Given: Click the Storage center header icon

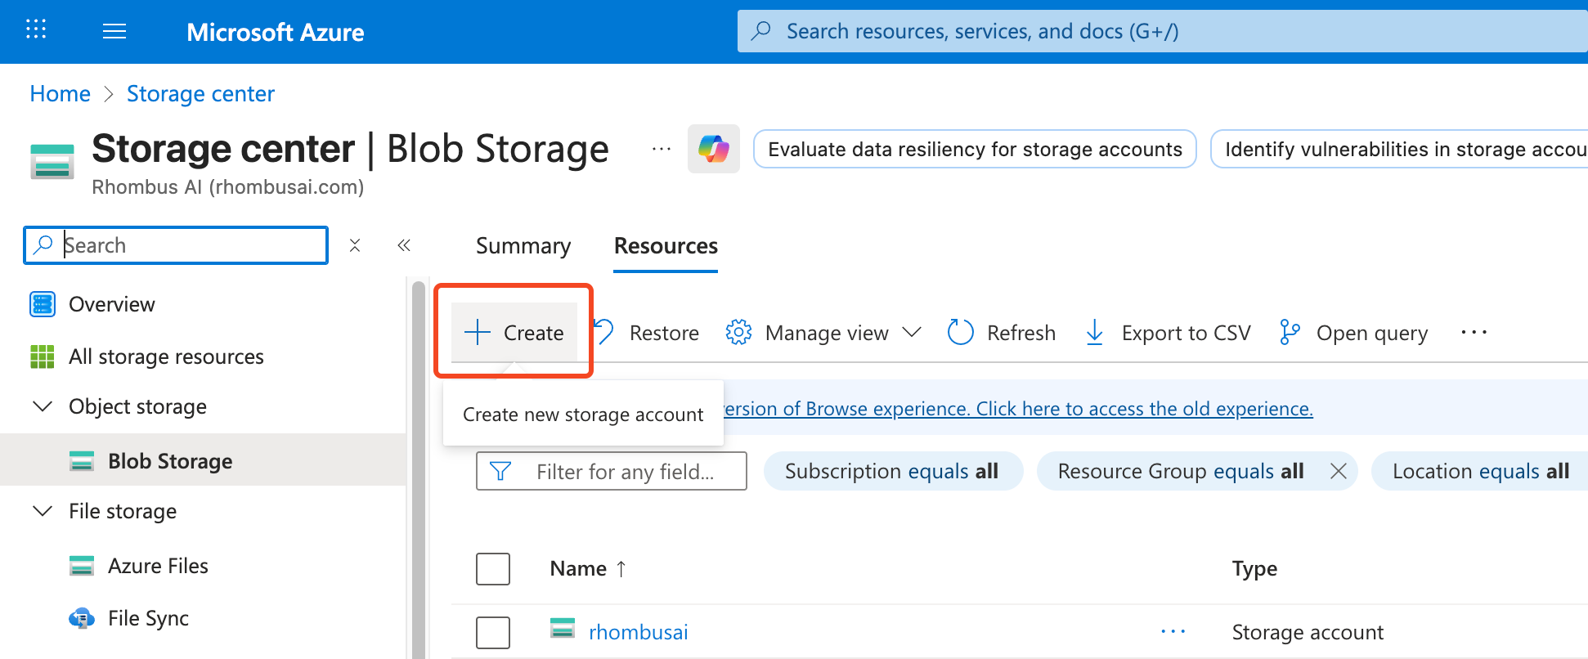Looking at the screenshot, I should 52,160.
